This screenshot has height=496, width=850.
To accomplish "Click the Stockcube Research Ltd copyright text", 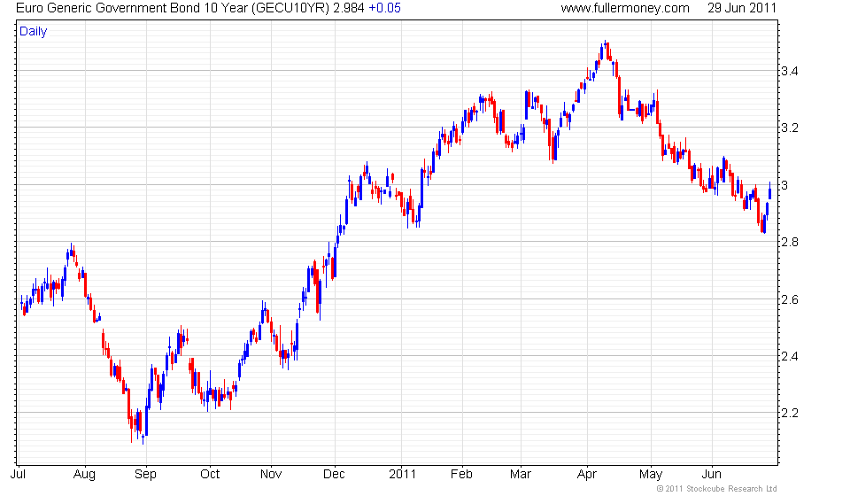I will click(716, 489).
